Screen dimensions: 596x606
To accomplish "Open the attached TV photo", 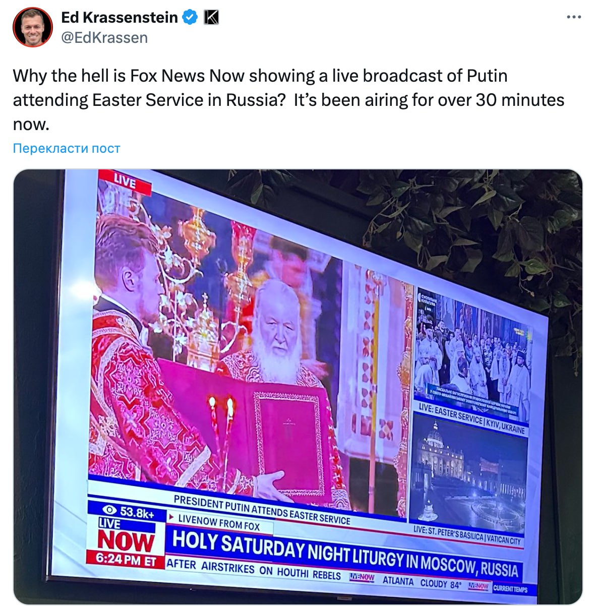I will click(x=298, y=387).
